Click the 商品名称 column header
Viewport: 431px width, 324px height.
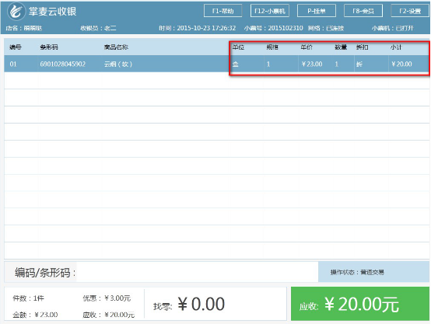coord(116,47)
